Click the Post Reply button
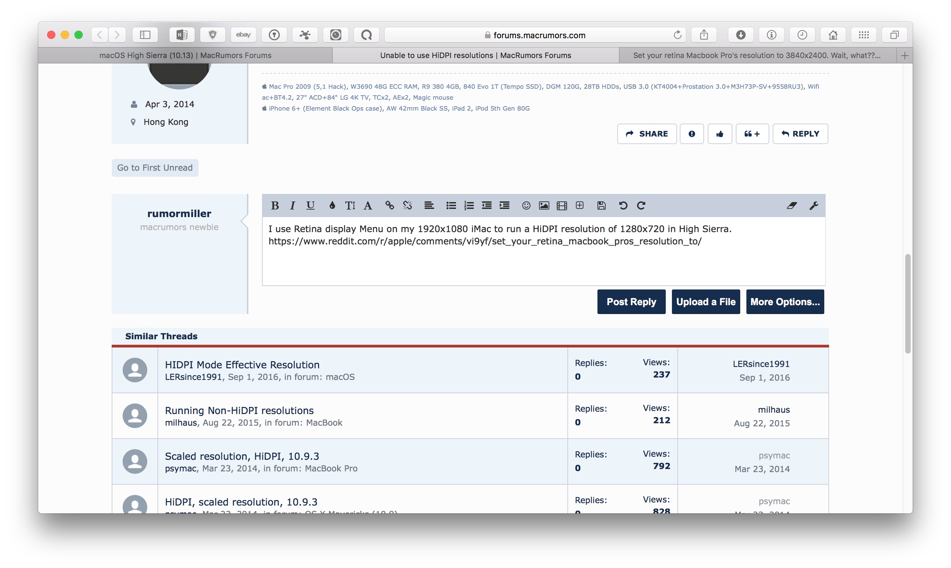 631,302
